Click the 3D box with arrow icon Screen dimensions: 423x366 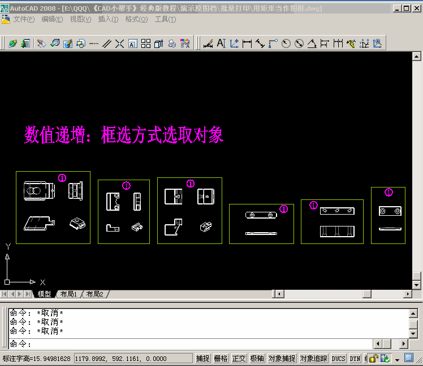pyautogui.click(x=158, y=43)
